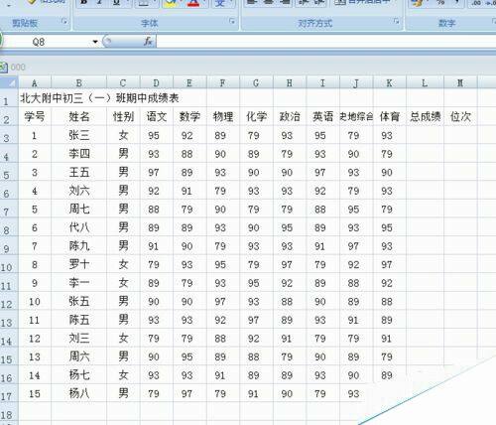
Task: Click the name cell 杨七
Action: coord(78,375)
